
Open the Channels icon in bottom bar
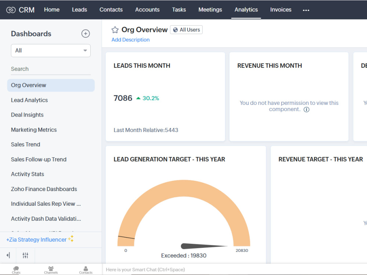[51, 270]
